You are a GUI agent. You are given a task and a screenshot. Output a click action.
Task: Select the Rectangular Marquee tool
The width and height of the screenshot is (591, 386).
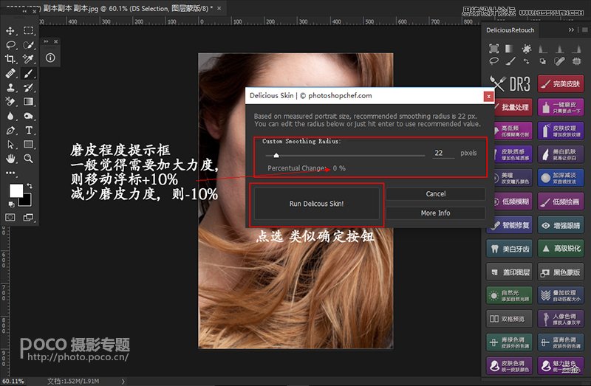(x=28, y=30)
